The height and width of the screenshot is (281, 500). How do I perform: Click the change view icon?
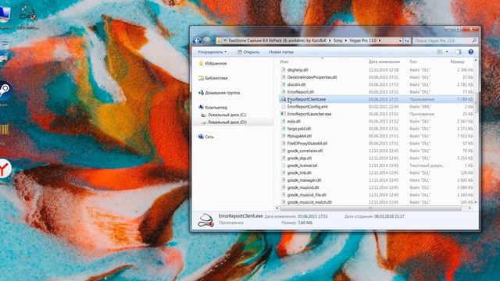pos(440,52)
